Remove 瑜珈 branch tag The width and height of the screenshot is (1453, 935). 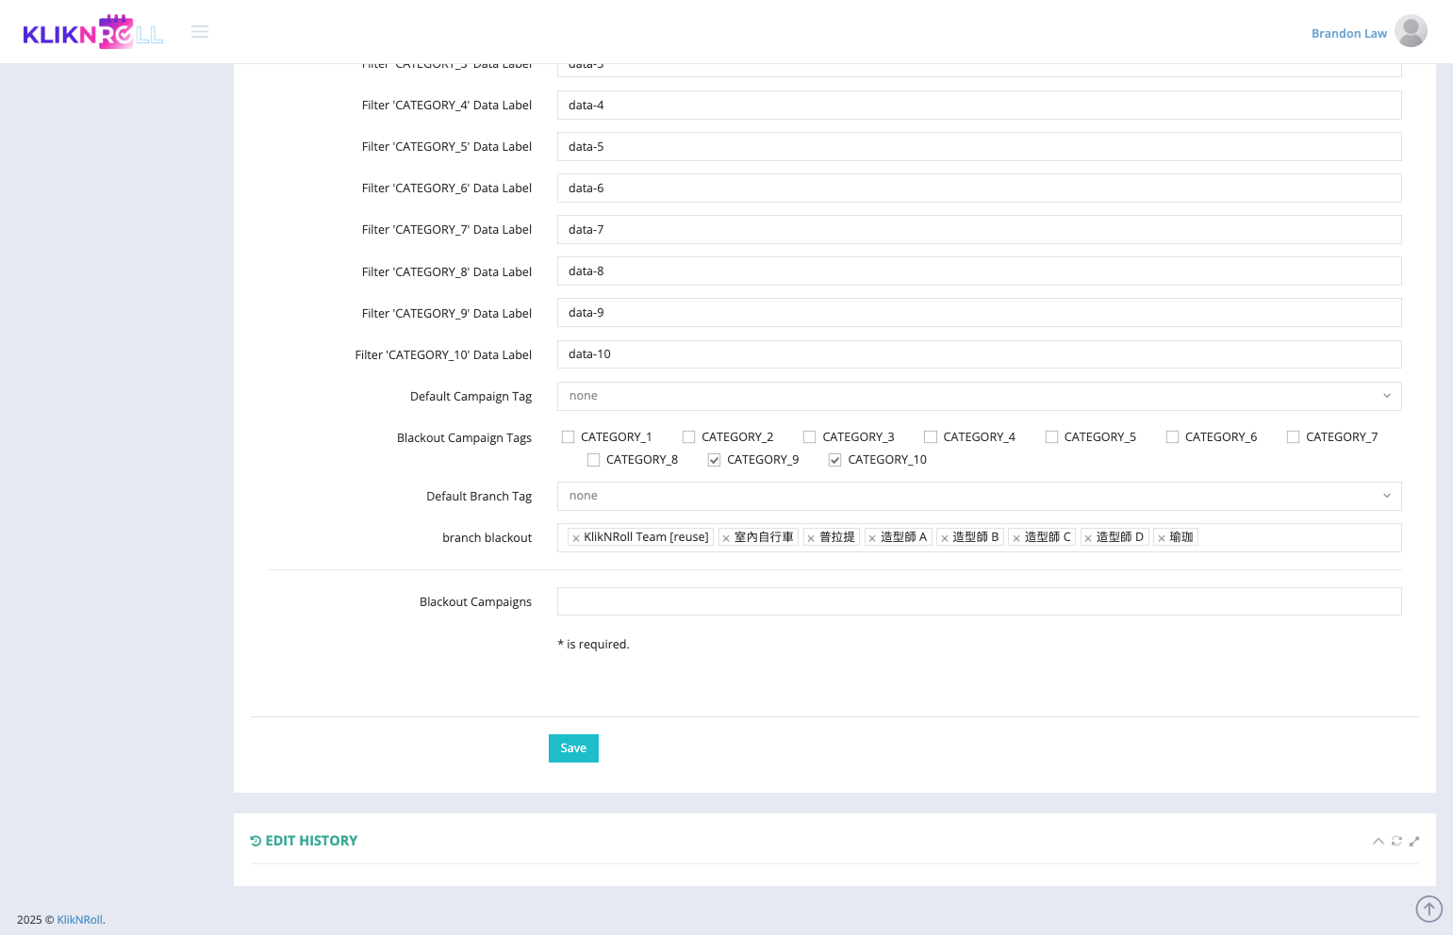click(x=1162, y=538)
